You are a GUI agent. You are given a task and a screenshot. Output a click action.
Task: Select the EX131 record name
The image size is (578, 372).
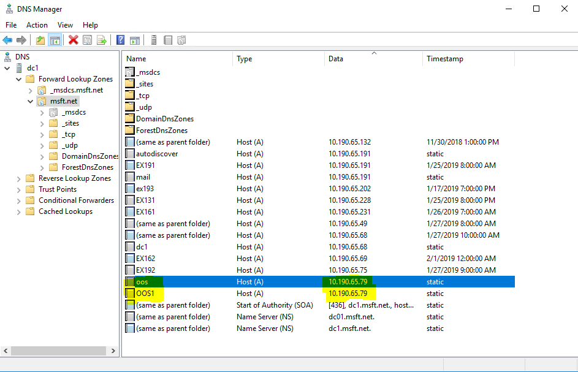coord(145,200)
